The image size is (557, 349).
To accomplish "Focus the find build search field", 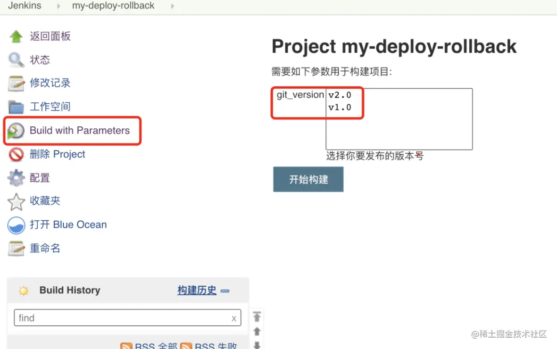I will (x=127, y=318).
